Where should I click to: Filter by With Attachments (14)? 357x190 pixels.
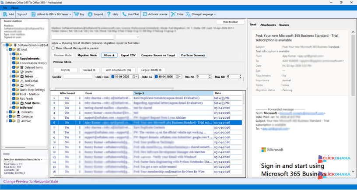click(119, 70)
